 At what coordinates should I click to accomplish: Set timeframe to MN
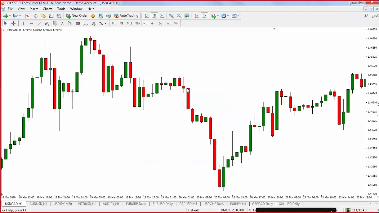coord(176,23)
